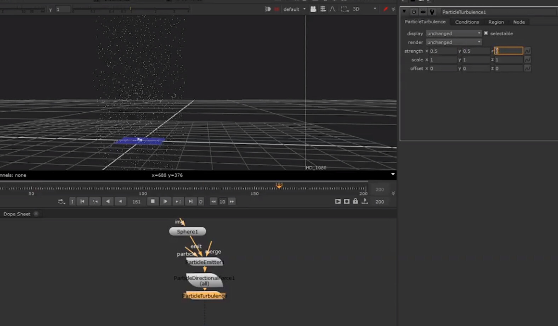Play forward in the viewer
The width and height of the screenshot is (558, 326).
click(x=165, y=201)
